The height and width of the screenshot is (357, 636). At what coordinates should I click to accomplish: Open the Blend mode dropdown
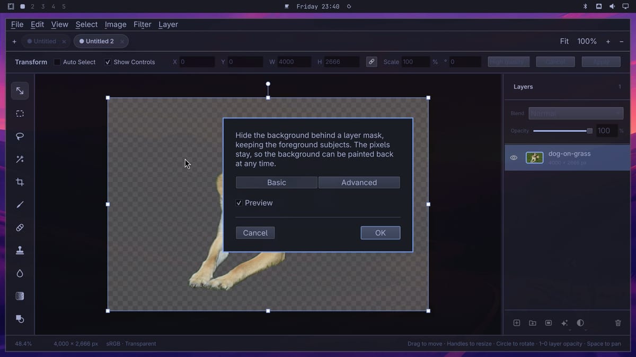tap(576, 113)
